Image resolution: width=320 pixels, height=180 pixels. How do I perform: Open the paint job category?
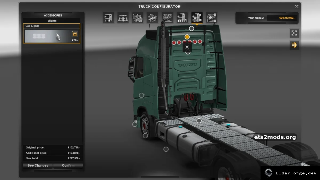[182, 18]
